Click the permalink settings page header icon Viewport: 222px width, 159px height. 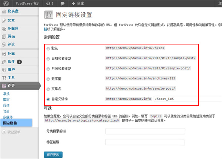[x=49, y=14]
